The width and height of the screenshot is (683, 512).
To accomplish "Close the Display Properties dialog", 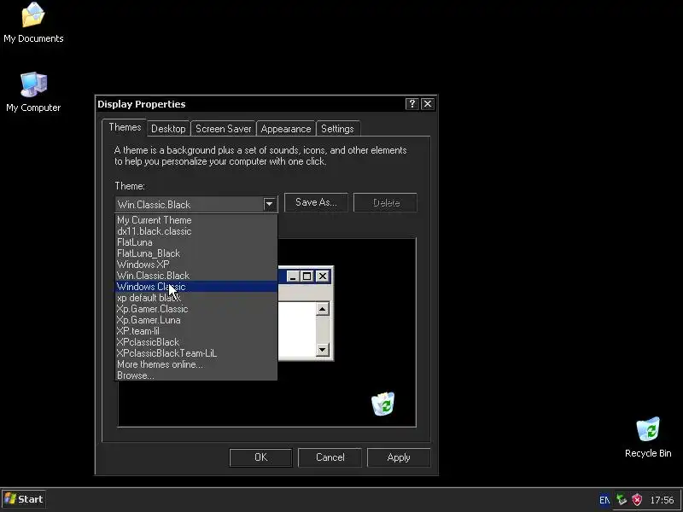I will click(x=428, y=103).
